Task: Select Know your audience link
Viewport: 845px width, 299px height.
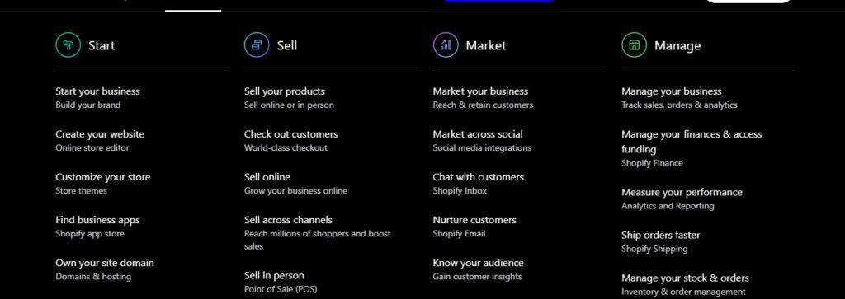Action: [x=478, y=269]
